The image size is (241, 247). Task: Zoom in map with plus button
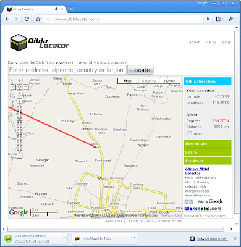[19, 101]
